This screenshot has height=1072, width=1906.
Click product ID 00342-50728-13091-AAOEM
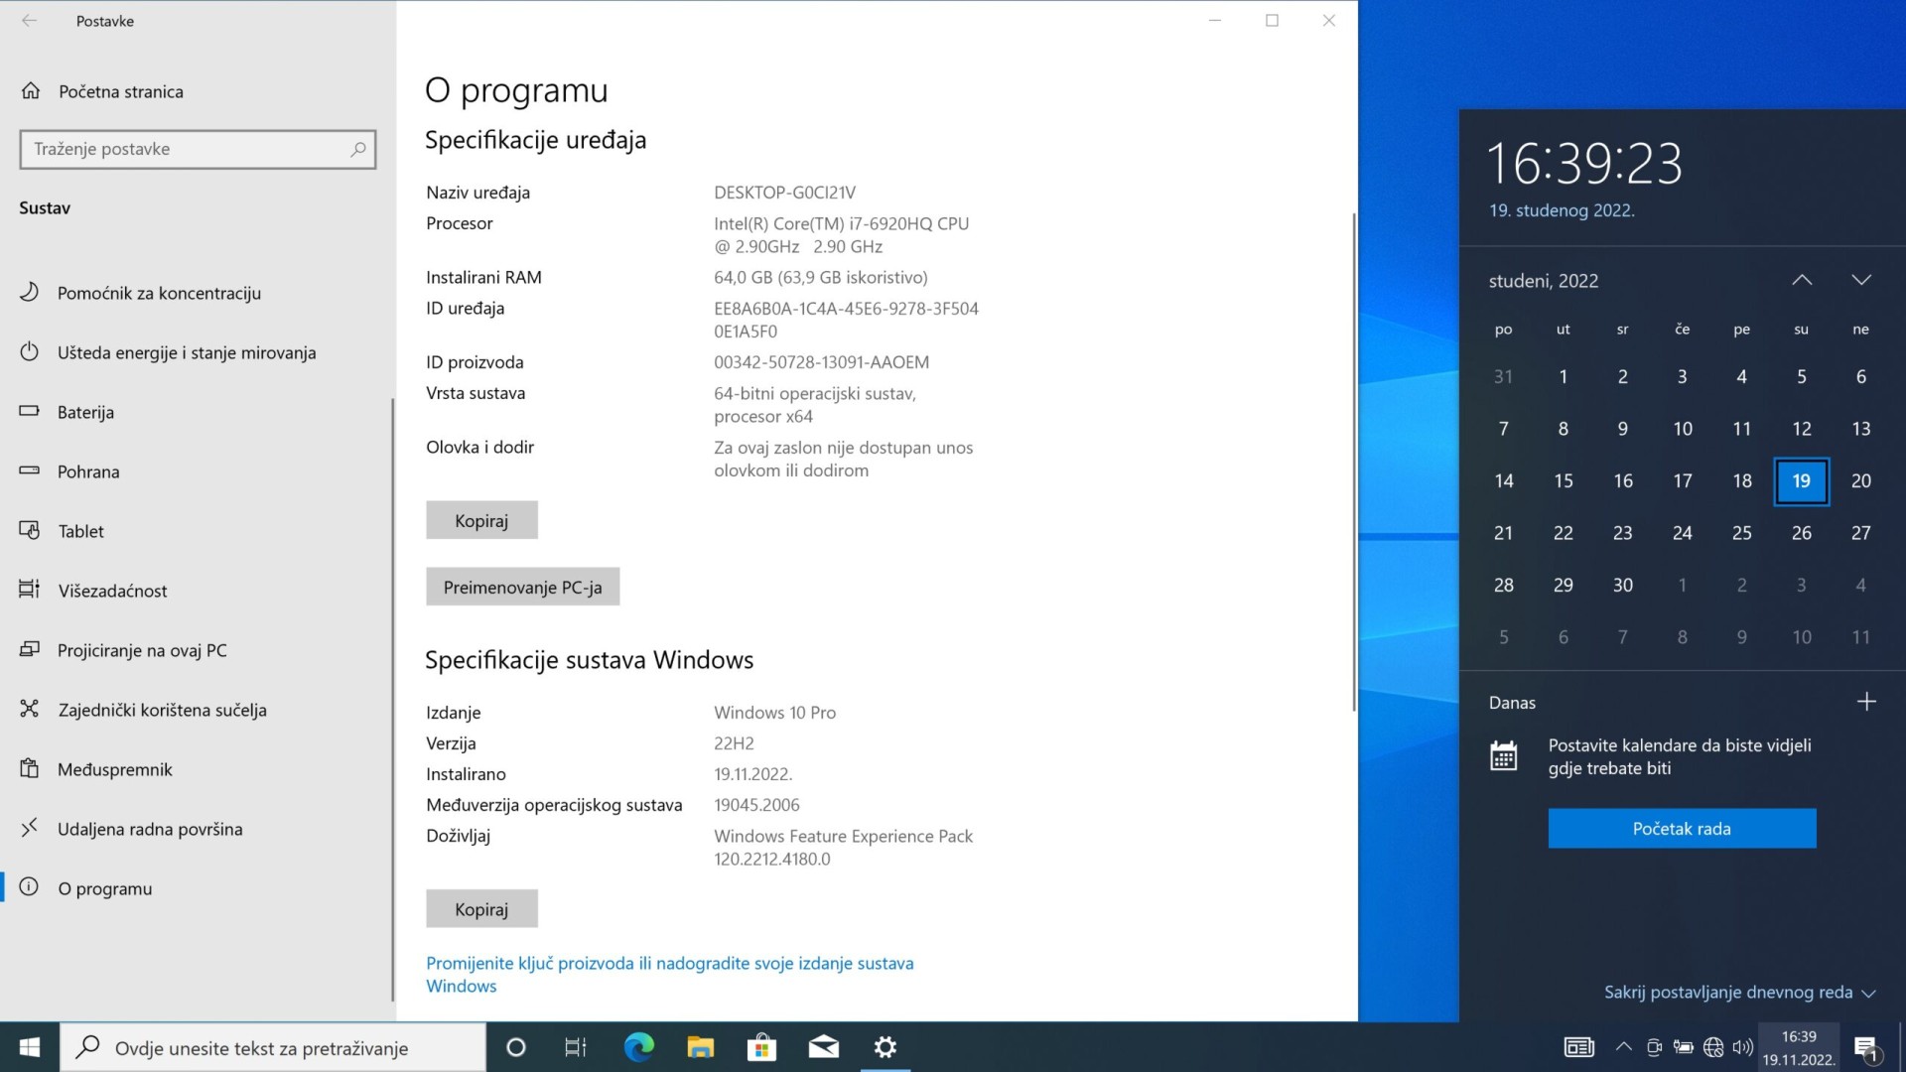[x=821, y=362]
